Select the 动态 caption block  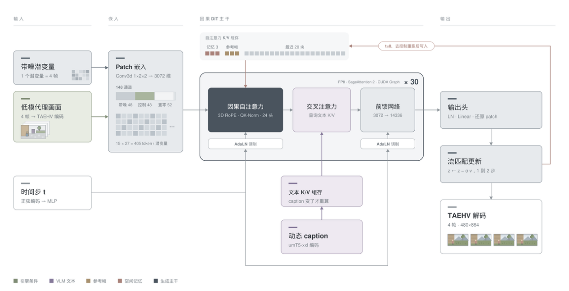pos(322,236)
